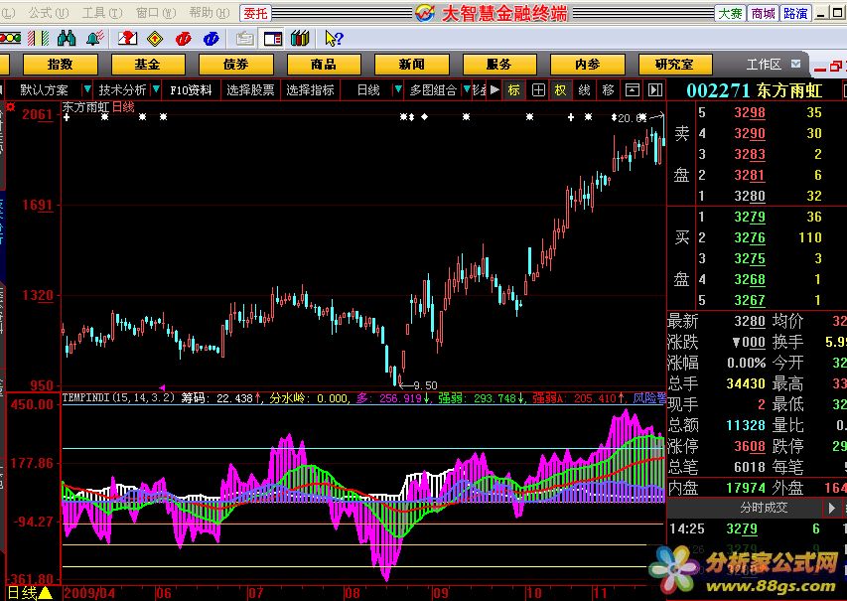Screen dimensions: 847x601
Task: Click the skip-to-end icon in chart bar
Action: point(655,89)
